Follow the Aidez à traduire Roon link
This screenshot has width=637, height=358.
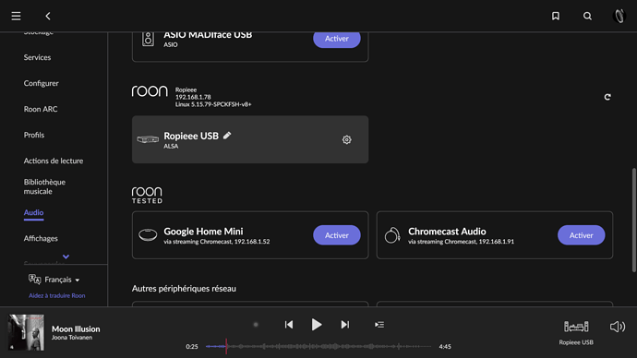(x=57, y=295)
